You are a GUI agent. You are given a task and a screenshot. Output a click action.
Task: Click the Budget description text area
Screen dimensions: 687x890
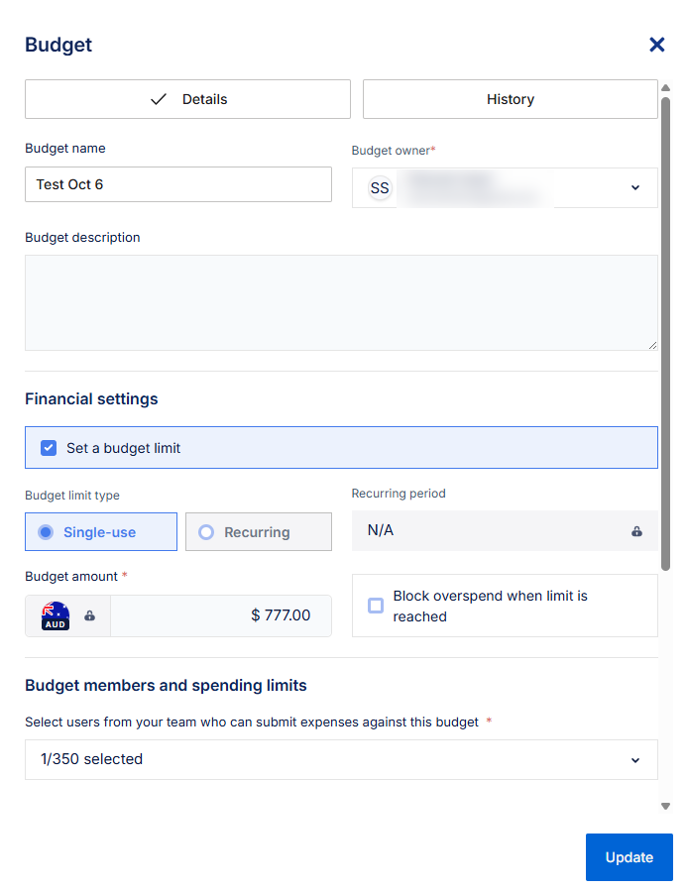[340, 302]
